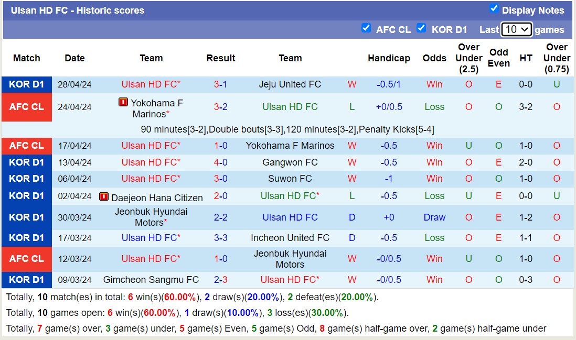Click the Gimcheon Sangmu FC team name
This screenshot has height=340, width=576.
[x=151, y=280]
